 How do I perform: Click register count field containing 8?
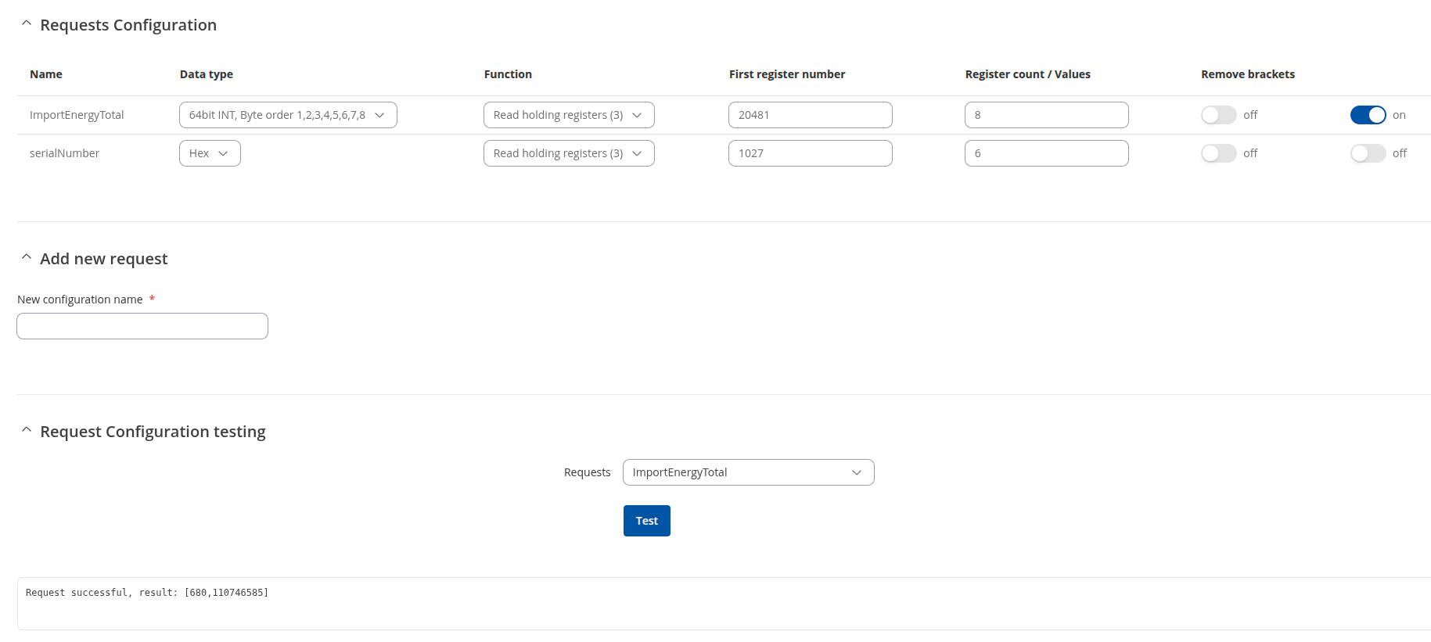pyautogui.click(x=1046, y=115)
